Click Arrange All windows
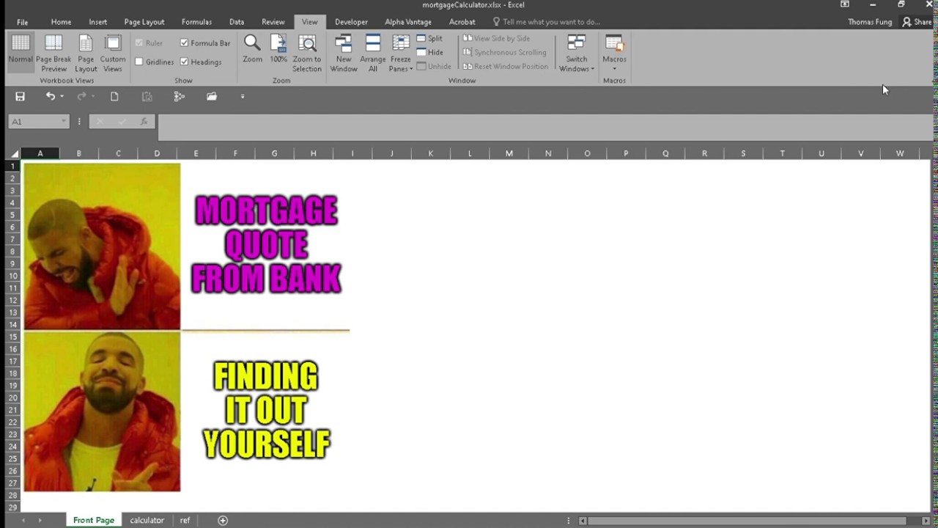 373,53
